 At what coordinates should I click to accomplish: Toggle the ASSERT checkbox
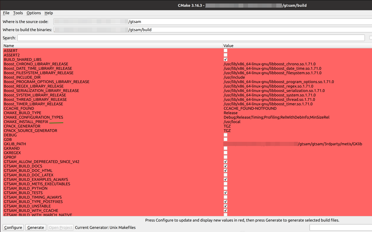225,51
